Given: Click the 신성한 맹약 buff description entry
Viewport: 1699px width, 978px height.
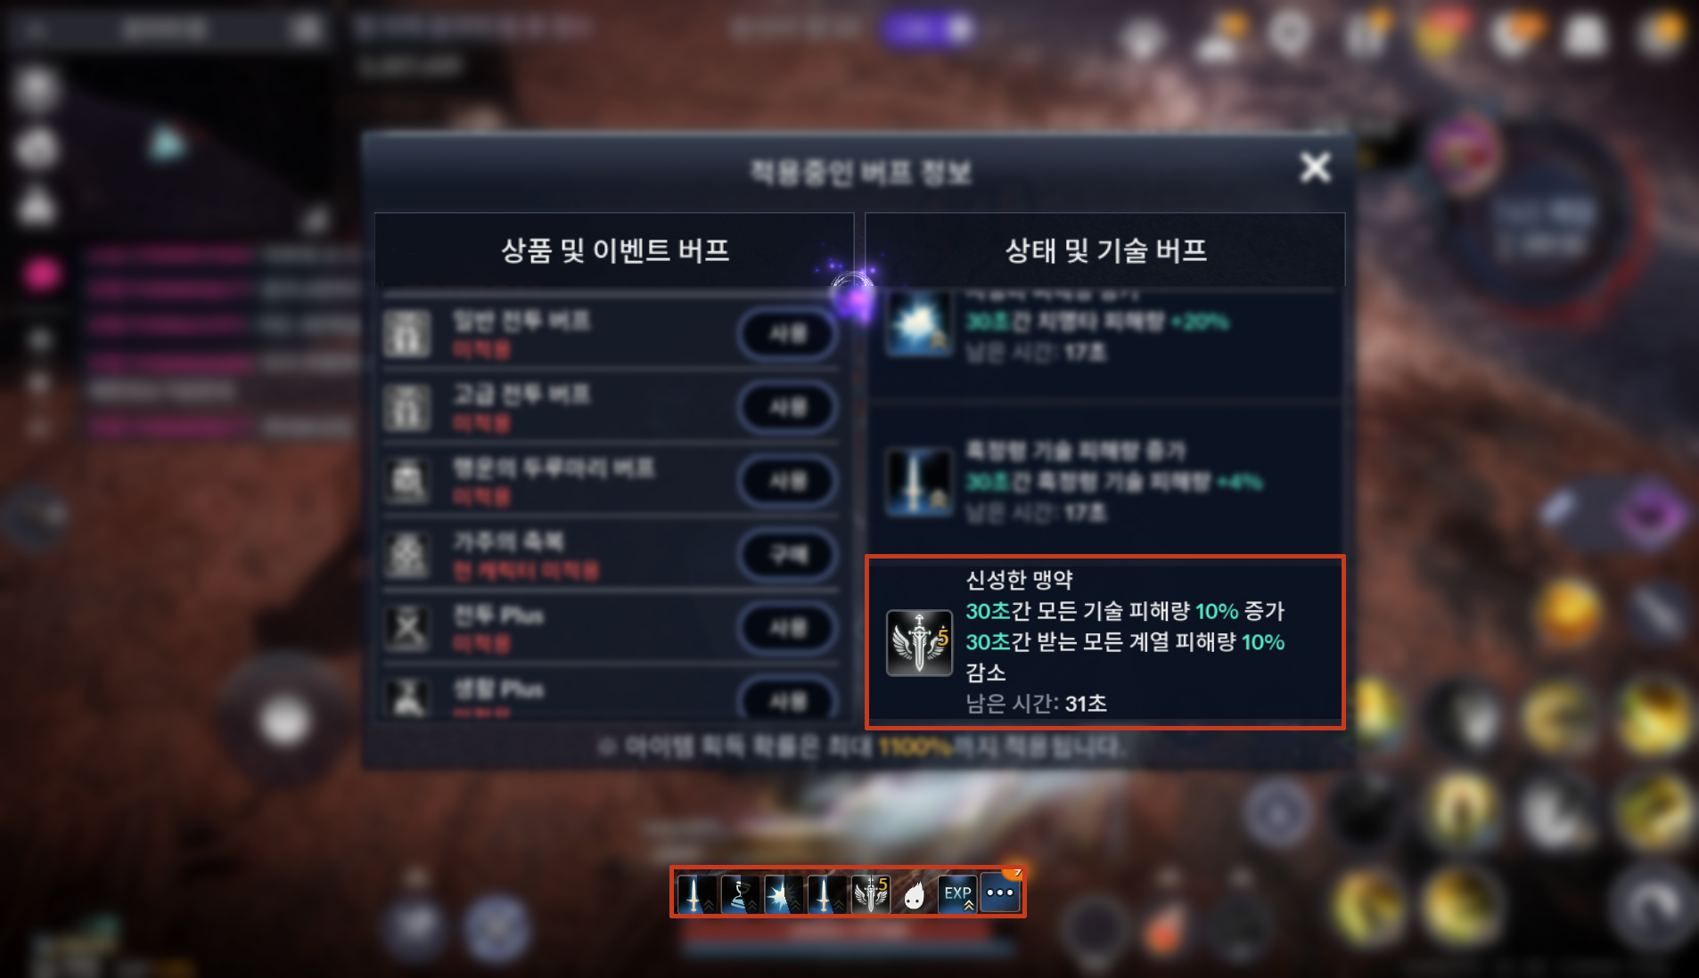Looking at the screenshot, I should tap(1105, 642).
